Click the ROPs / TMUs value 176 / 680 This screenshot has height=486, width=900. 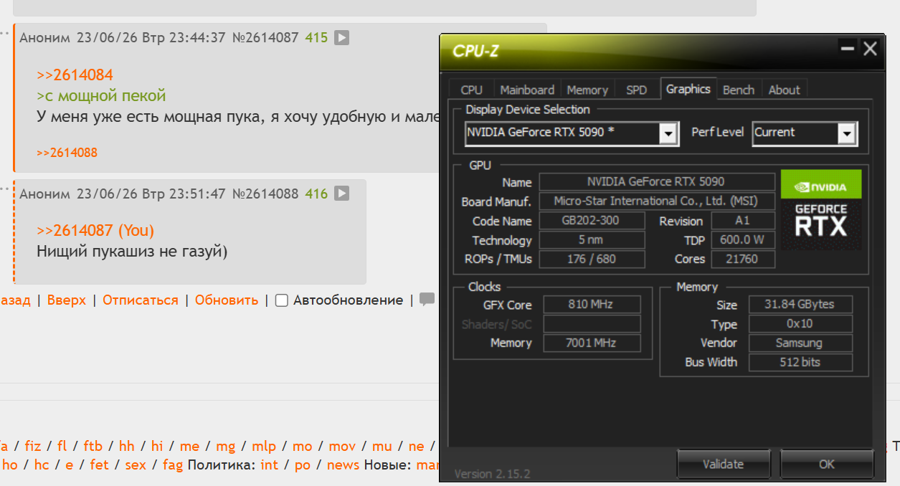[592, 259]
